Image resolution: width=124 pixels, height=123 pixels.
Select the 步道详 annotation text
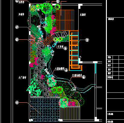(x=21, y=15)
